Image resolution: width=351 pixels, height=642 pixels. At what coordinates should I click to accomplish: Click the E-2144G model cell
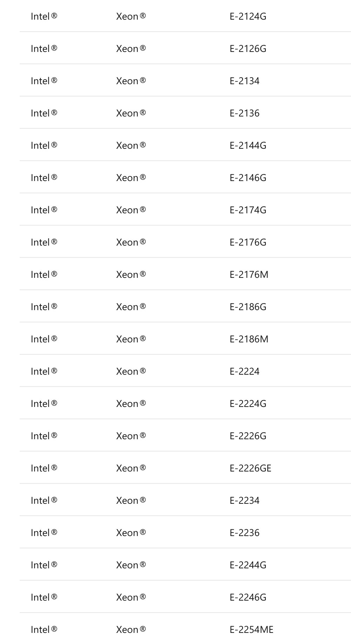pyautogui.click(x=248, y=146)
